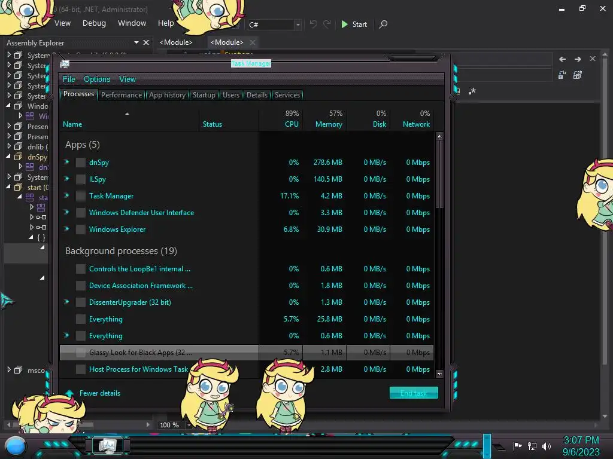Click Task Manager's vertical scrollbar thumb

point(439,174)
